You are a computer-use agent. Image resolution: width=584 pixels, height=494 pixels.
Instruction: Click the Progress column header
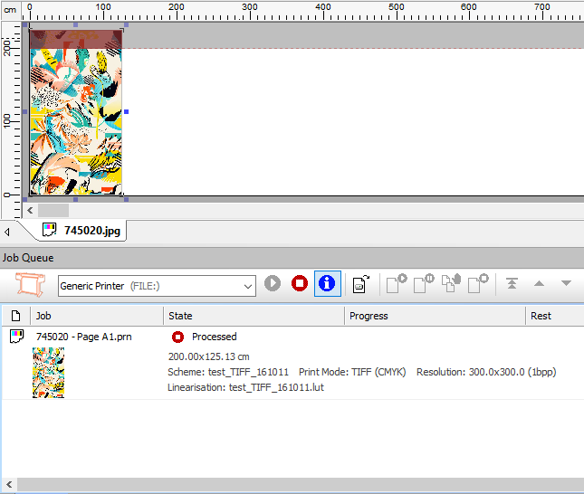click(435, 316)
